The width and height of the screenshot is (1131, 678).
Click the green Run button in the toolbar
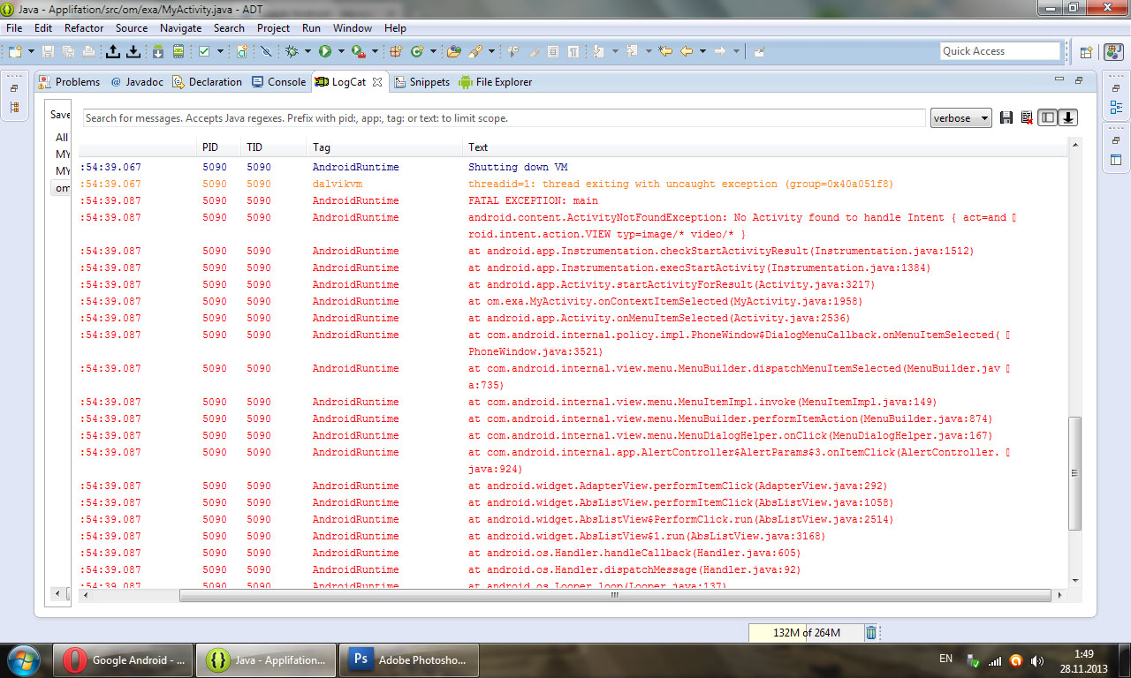tap(325, 51)
